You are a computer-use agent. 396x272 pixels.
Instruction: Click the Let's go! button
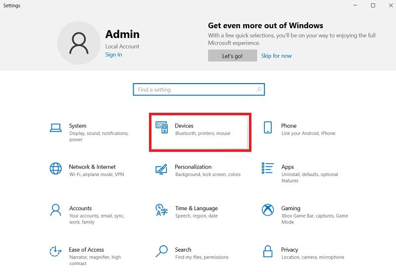pos(232,56)
